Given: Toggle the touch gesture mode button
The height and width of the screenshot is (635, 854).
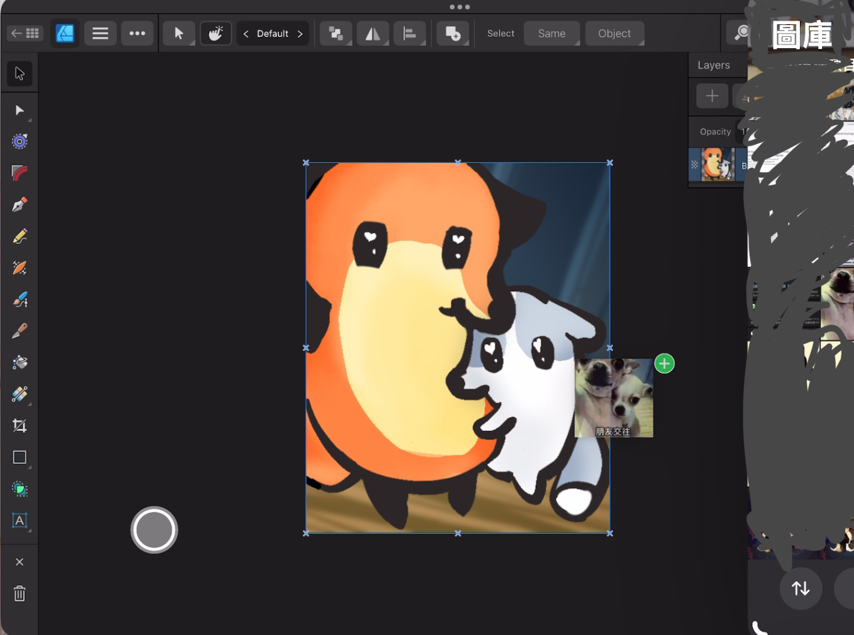Looking at the screenshot, I should [216, 33].
